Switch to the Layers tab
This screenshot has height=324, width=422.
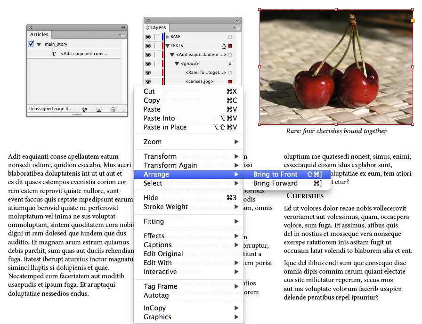157,27
